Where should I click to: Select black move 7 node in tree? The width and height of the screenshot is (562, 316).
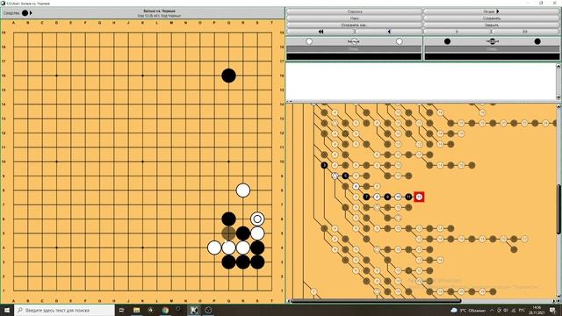point(366,197)
